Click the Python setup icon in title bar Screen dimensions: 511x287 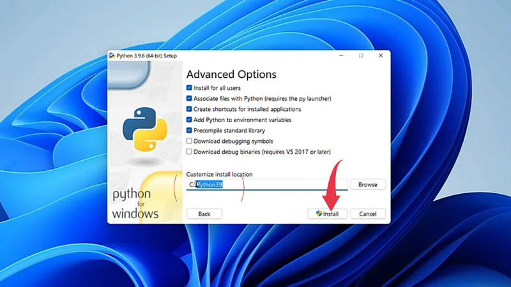(112, 55)
